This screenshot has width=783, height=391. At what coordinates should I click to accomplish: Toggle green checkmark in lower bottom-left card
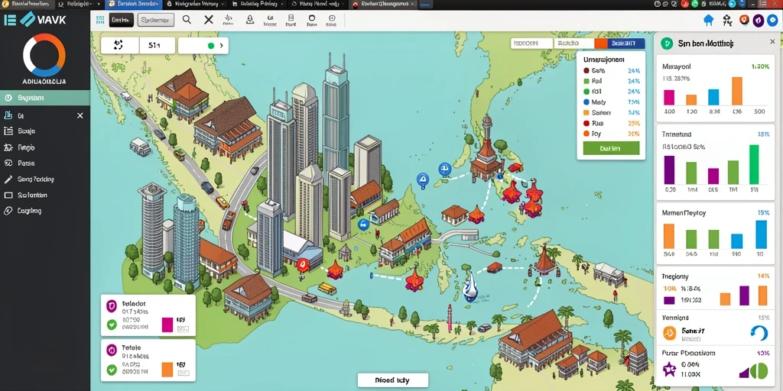[x=112, y=370]
